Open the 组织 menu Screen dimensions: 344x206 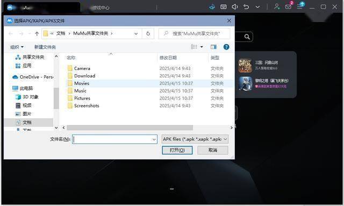click(17, 47)
